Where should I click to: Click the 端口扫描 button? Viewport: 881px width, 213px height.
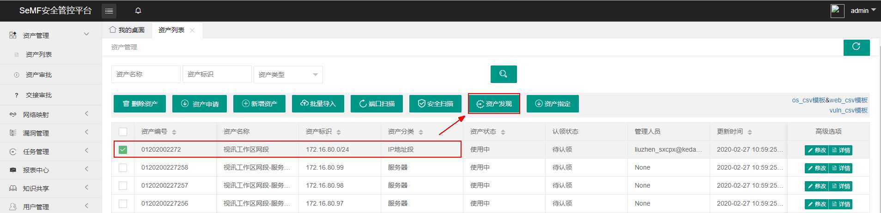pyautogui.click(x=377, y=104)
